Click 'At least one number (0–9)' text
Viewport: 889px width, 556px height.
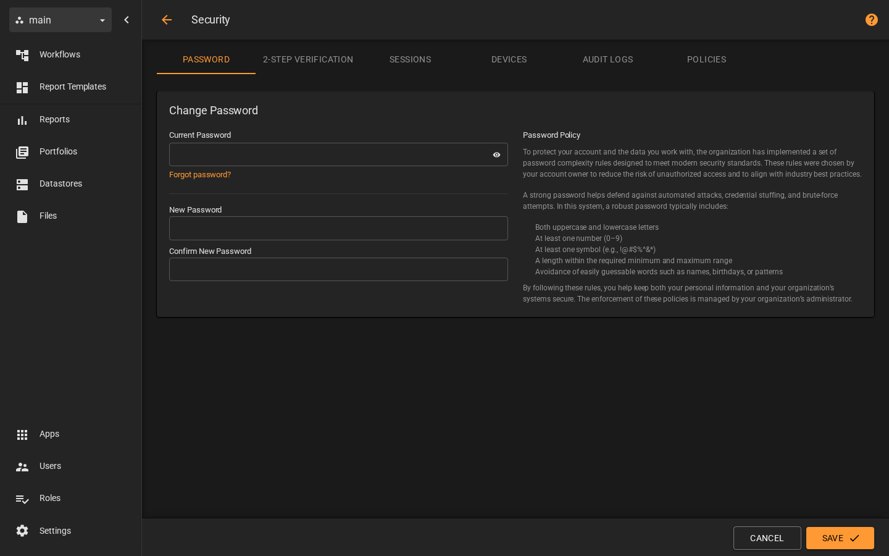(578, 238)
